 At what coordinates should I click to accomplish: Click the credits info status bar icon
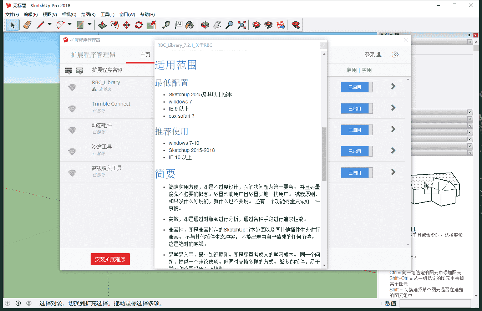coord(18,303)
